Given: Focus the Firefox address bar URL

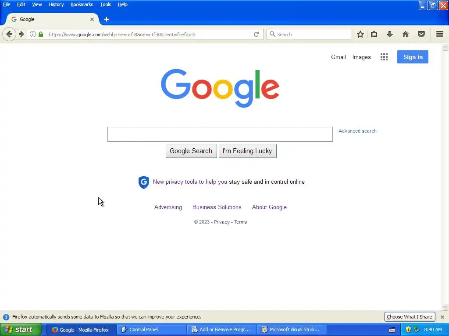Looking at the screenshot, I should tap(149, 34).
